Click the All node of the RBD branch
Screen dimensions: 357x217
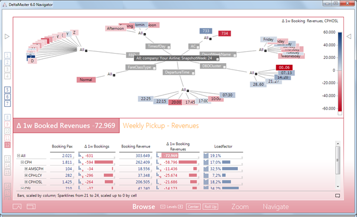[82, 50]
